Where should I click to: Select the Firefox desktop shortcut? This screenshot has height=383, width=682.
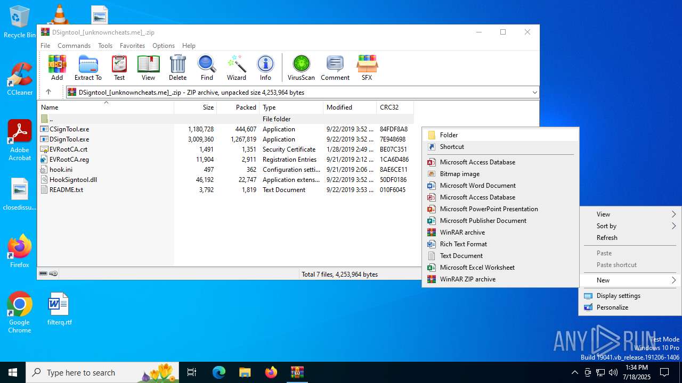(x=20, y=251)
